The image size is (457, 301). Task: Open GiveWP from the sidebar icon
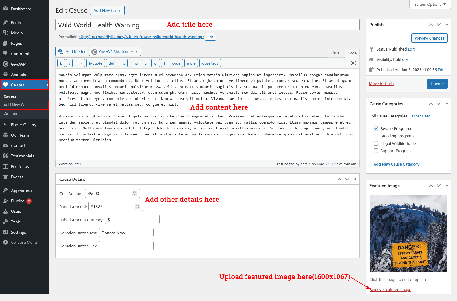click(5, 64)
